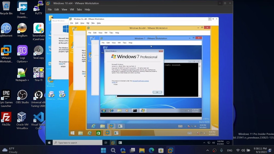Screen dimensions: 274x154
Task: Open the qBittorrent desktop shortcut
Action: point(6,28)
